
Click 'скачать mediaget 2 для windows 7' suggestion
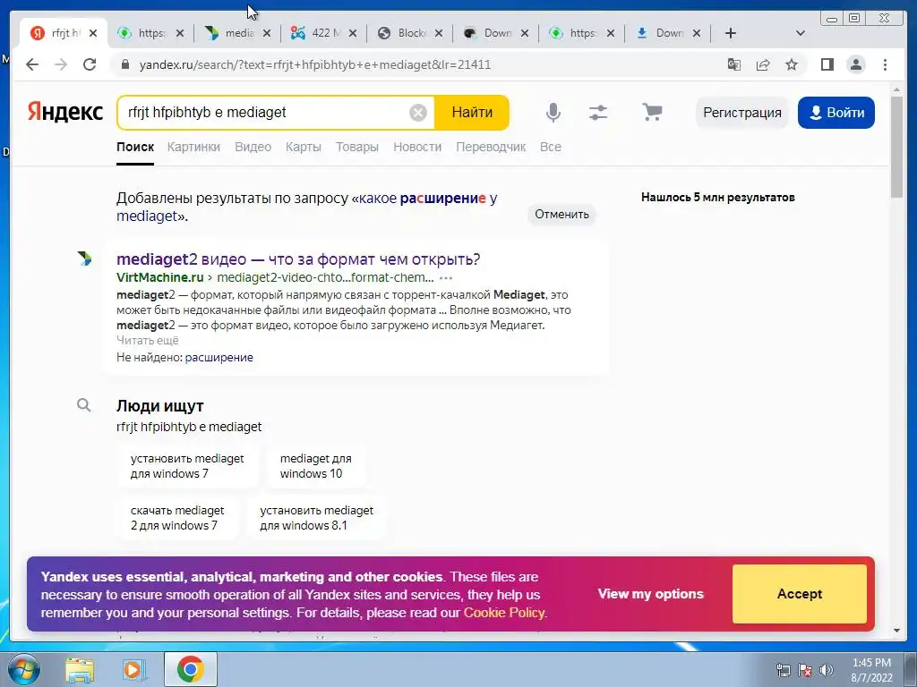coord(177,518)
